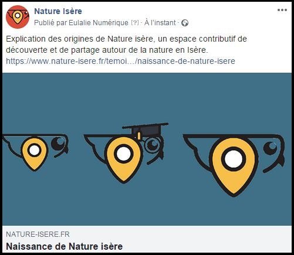
Task: Click the public globe audience icon
Action: [185, 23]
